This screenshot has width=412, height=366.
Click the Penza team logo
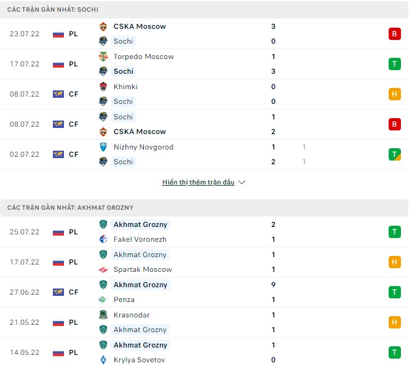tap(103, 300)
